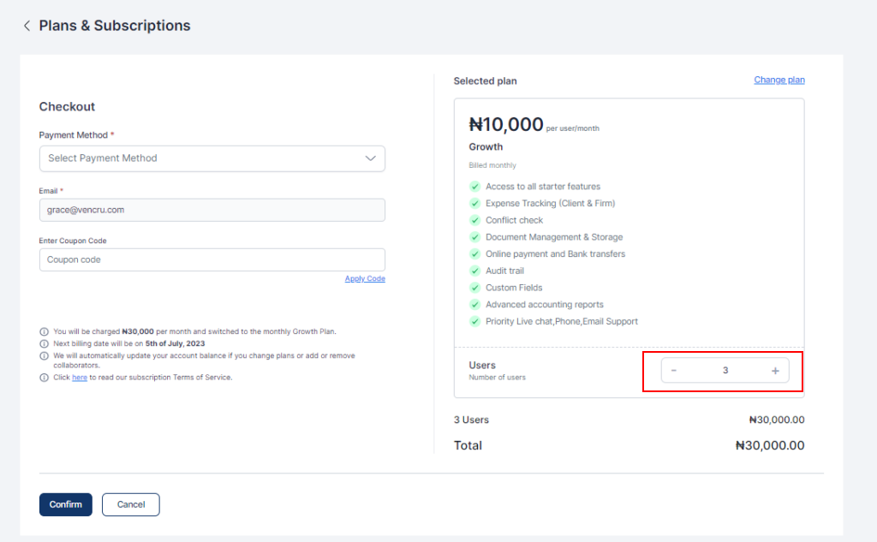Select the user count value field
Screen dimensions: 877x542
point(725,371)
